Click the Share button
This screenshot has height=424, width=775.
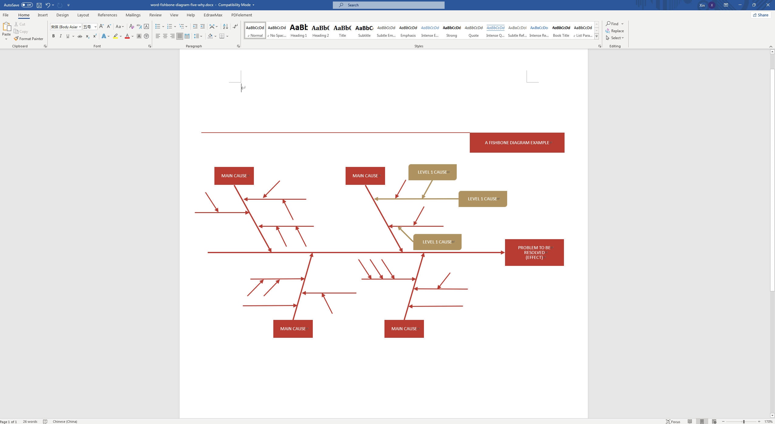click(x=761, y=15)
